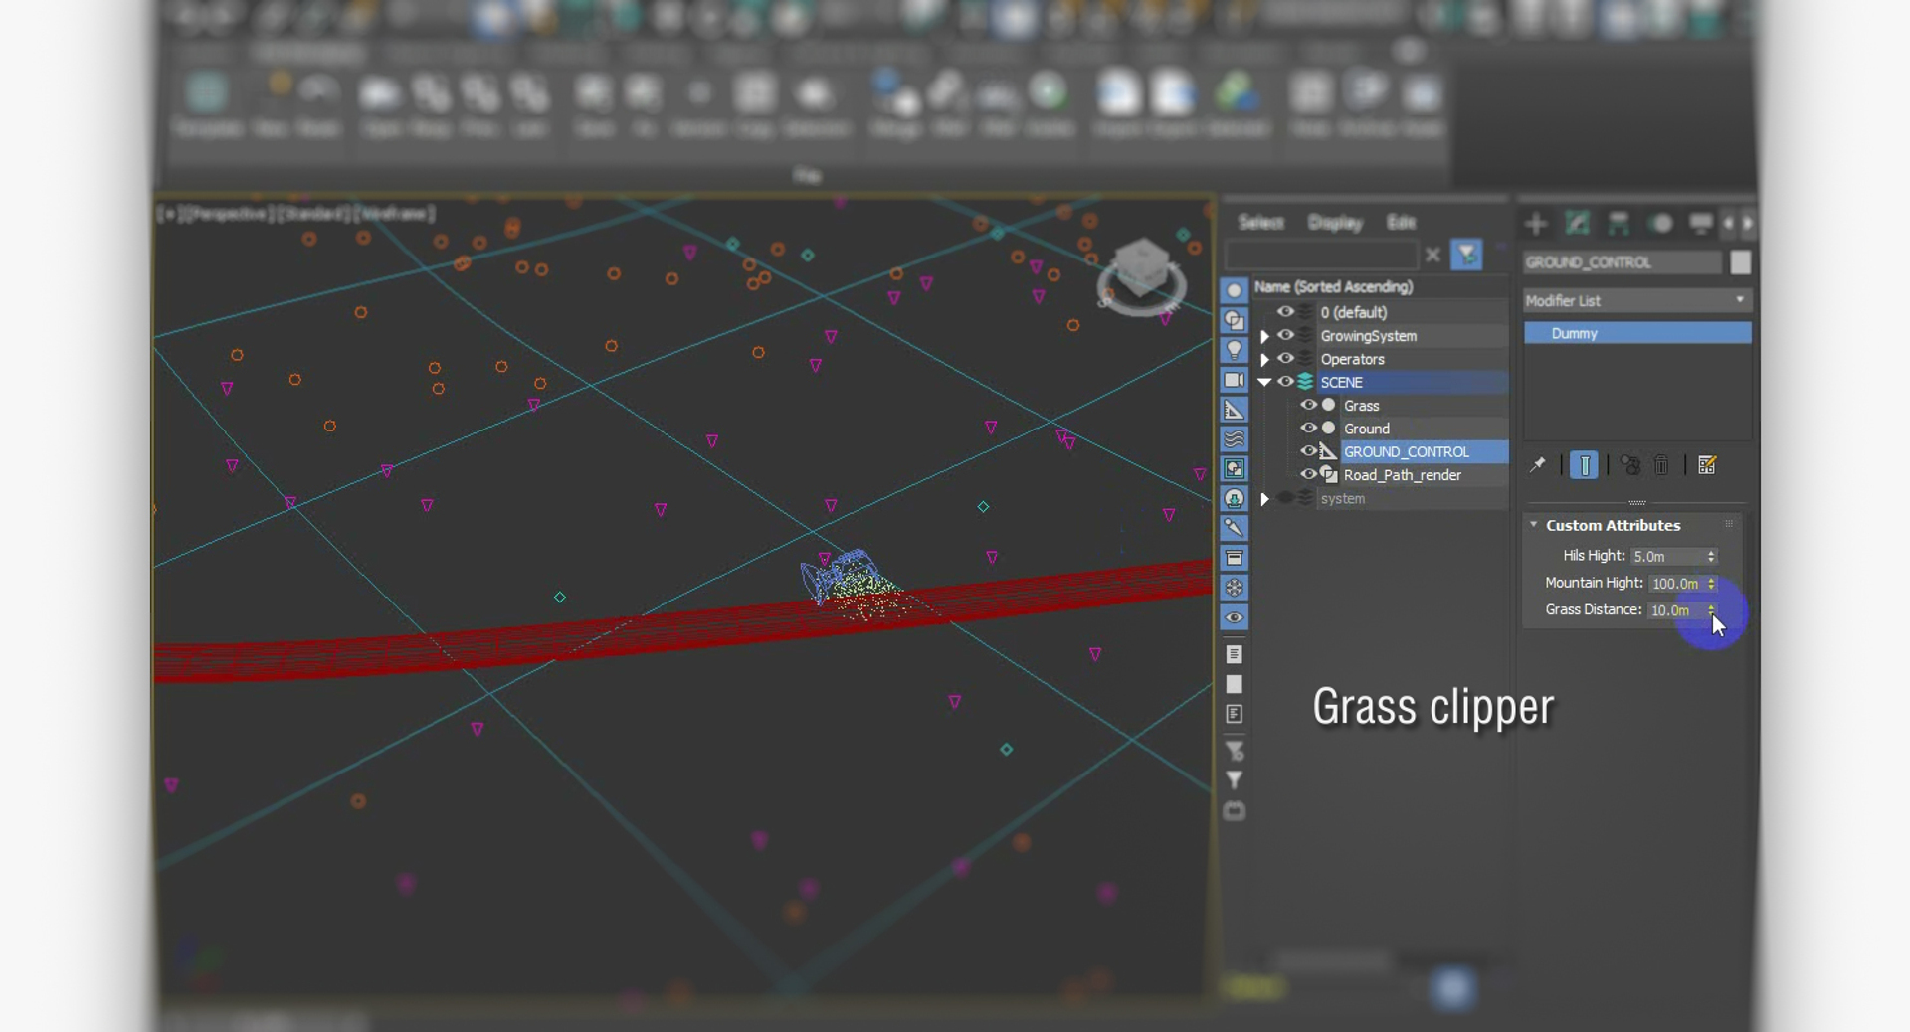
Task: Click Make Unique icon in modifier stack
Action: [x=1629, y=465]
